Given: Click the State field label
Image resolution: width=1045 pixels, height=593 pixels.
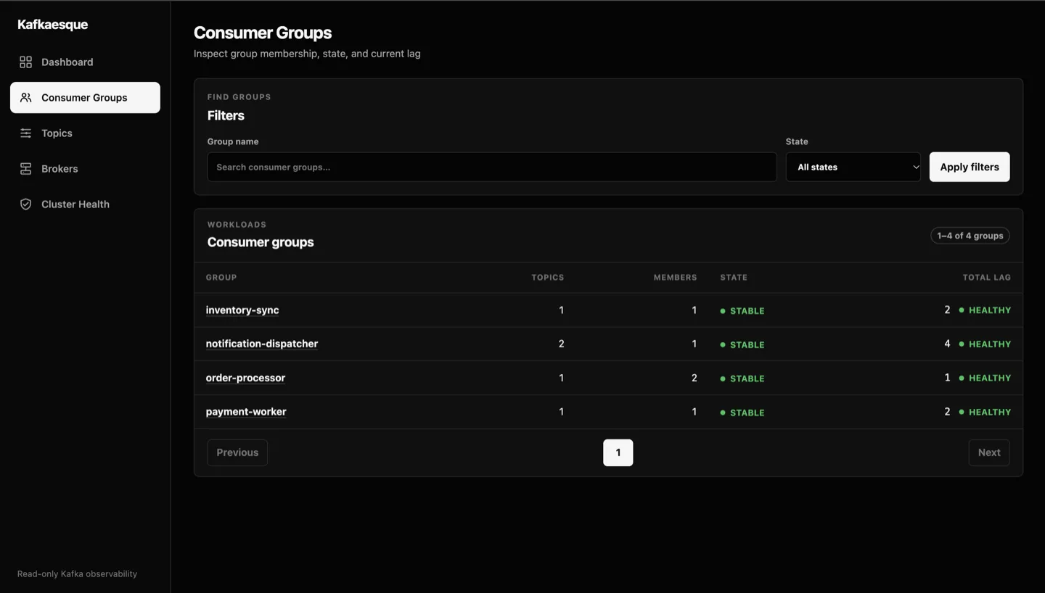Looking at the screenshot, I should tap(797, 141).
